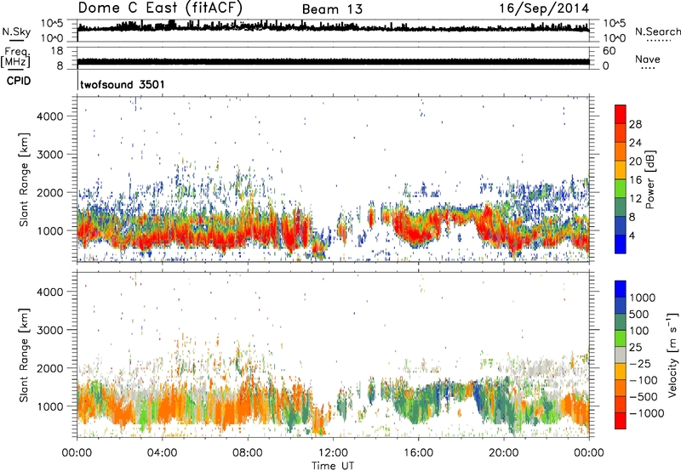This screenshot has width=681, height=471.
Task: Click the date '16/Sep/2014'
Action: tap(544, 9)
